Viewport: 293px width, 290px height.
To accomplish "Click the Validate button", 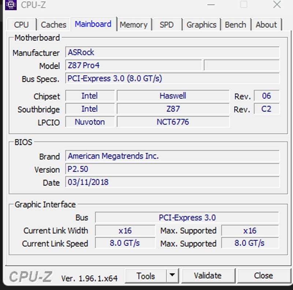I will (x=208, y=276).
